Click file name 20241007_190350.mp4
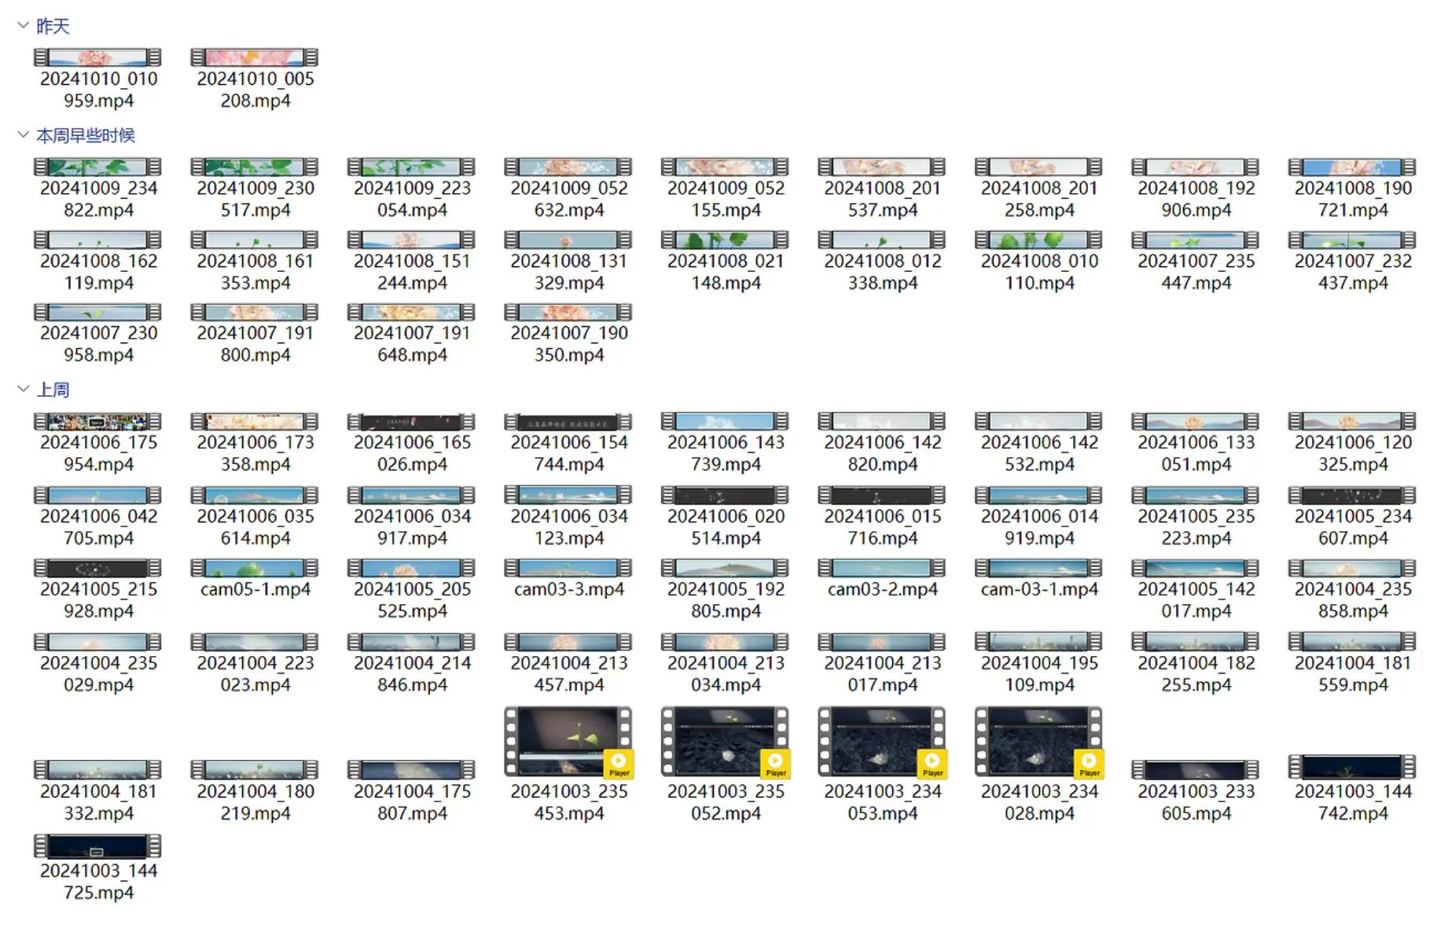The height and width of the screenshot is (935, 1437). [568, 343]
